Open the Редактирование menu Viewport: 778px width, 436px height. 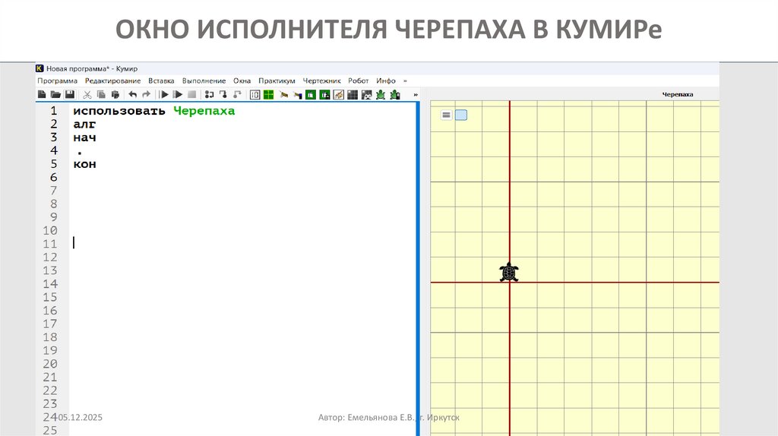tap(112, 81)
